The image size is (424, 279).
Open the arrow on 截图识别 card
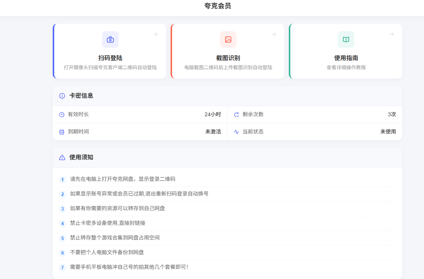pos(274,34)
